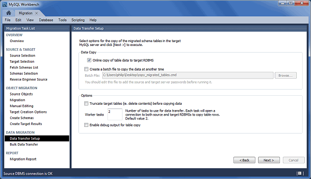
Task: Click the OVERVIEW section heading
Action: [x=14, y=35]
